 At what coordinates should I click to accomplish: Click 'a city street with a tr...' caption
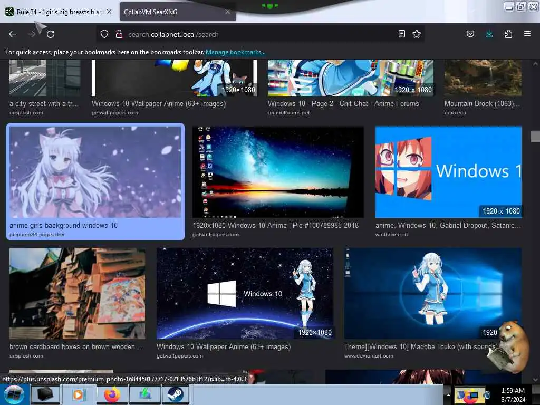click(44, 104)
